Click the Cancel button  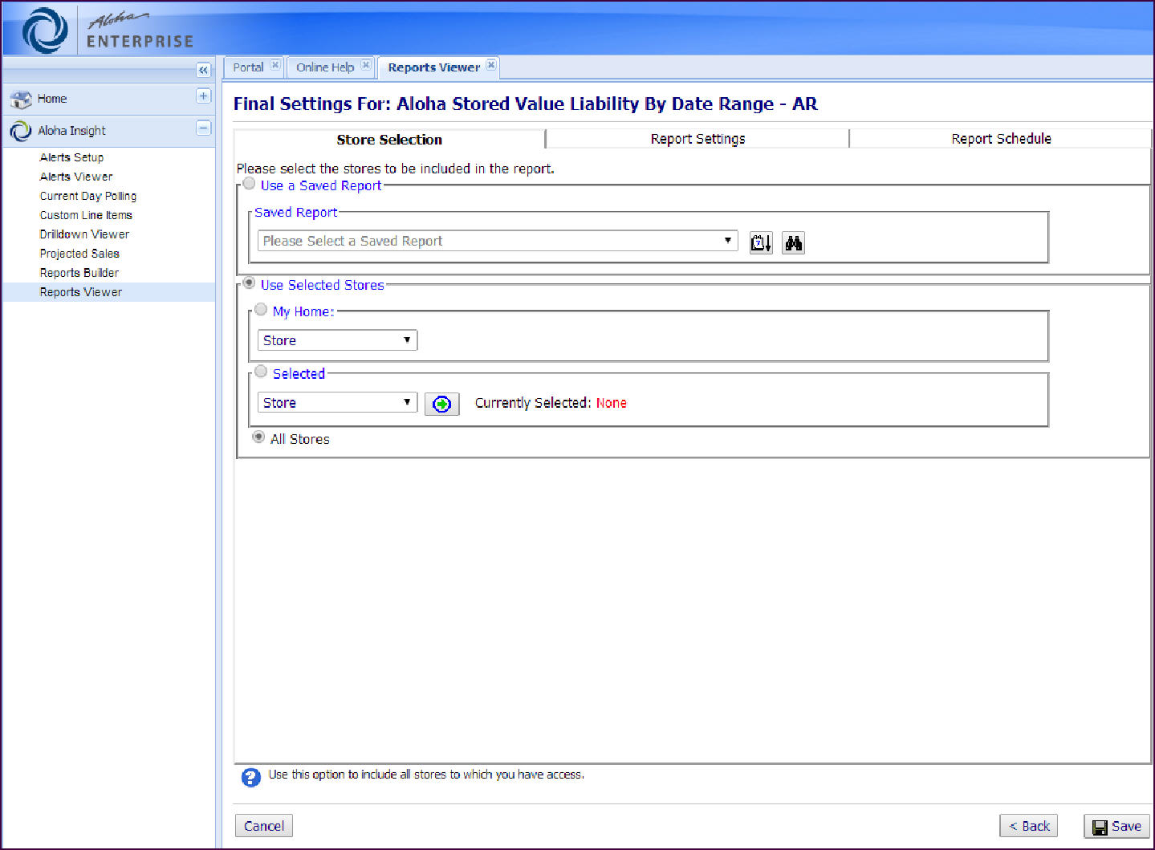(264, 826)
